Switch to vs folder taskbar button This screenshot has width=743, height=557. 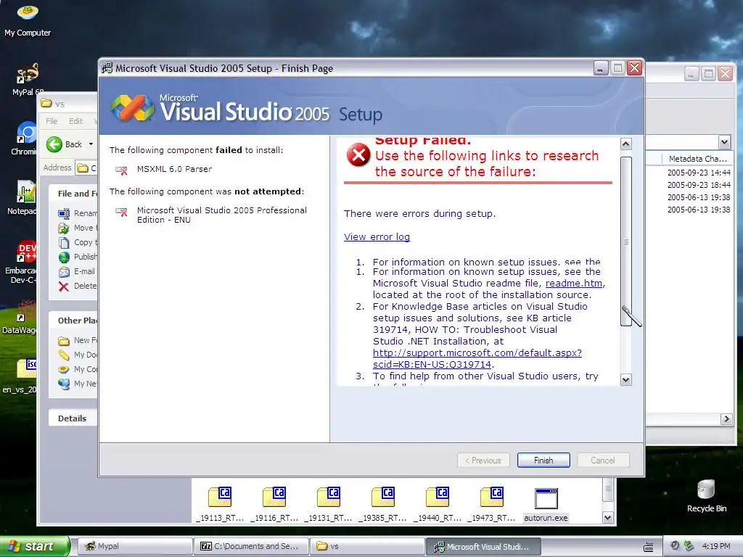pyautogui.click(x=366, y=546)
